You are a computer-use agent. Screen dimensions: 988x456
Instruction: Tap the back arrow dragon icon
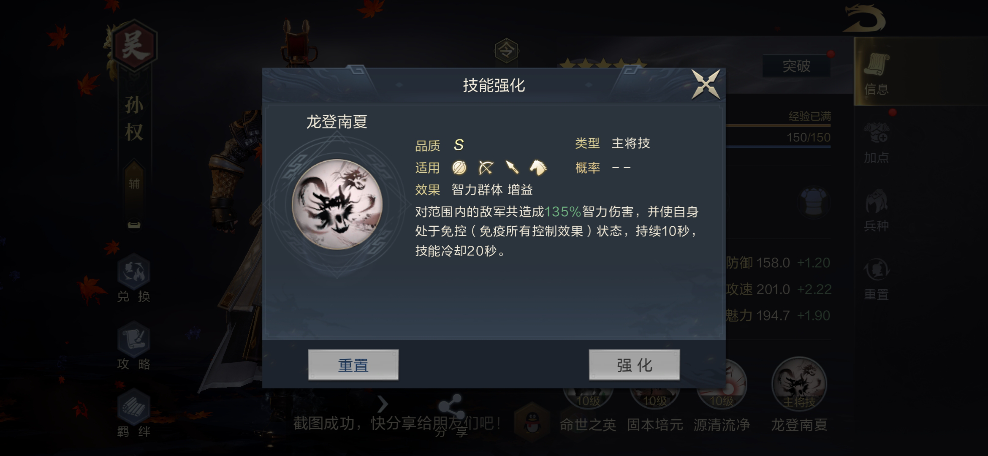click(864, 19)
